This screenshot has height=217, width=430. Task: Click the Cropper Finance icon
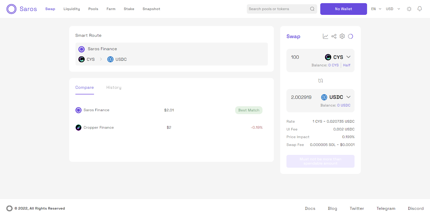[78, 127]
